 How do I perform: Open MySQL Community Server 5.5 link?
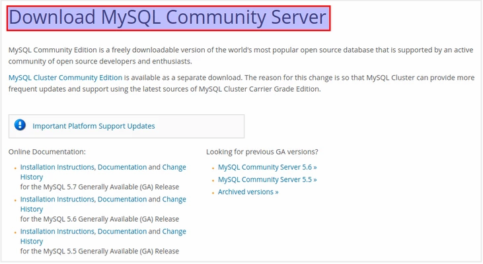(x=268, y=180)
